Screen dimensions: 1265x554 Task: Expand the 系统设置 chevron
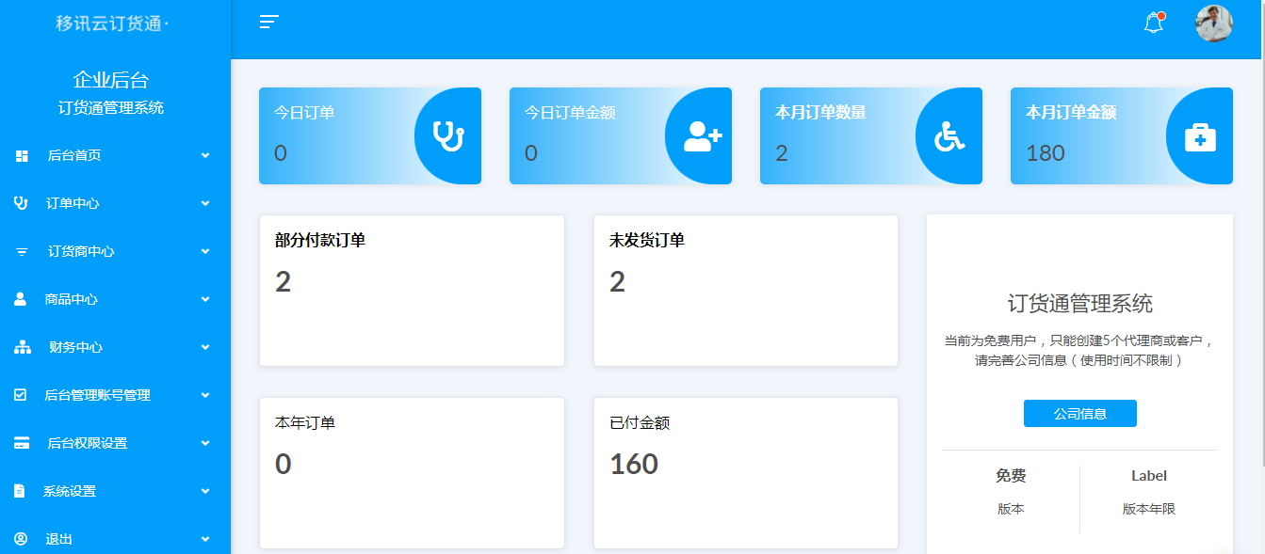[x=205, y=491]
